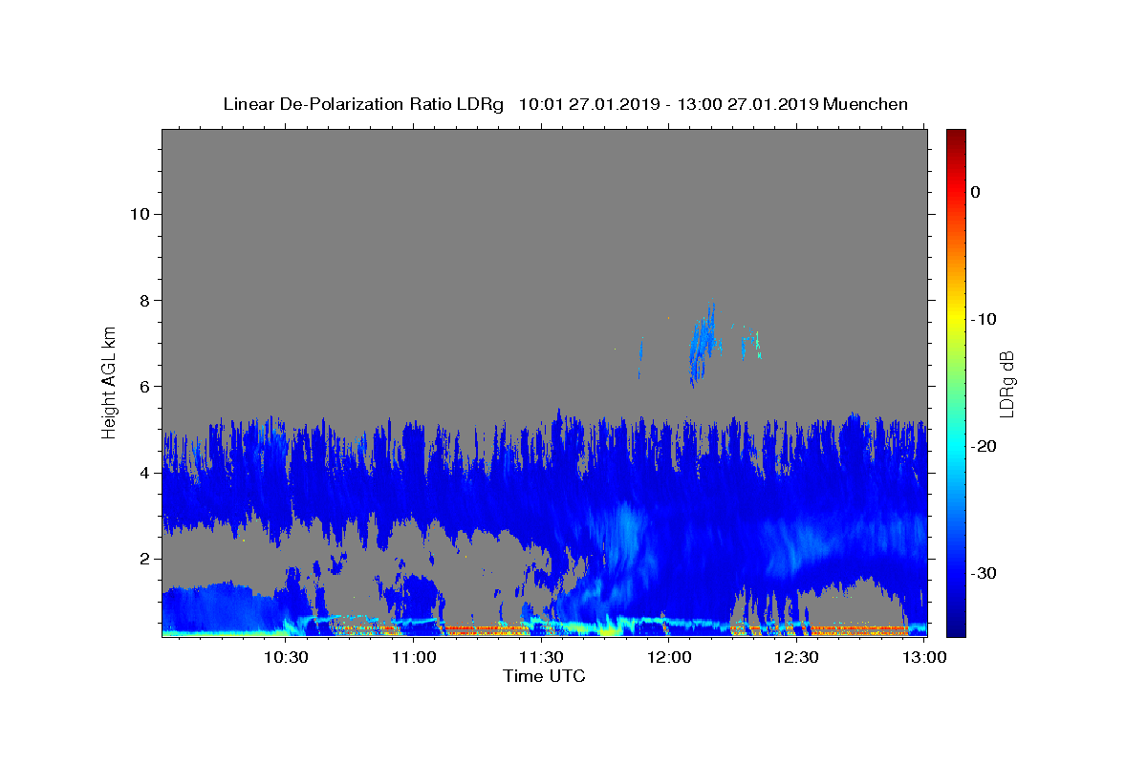Screen dimensions: 1147x764
Task: Click the height tick label '8'
Action: tap(142, 300)
